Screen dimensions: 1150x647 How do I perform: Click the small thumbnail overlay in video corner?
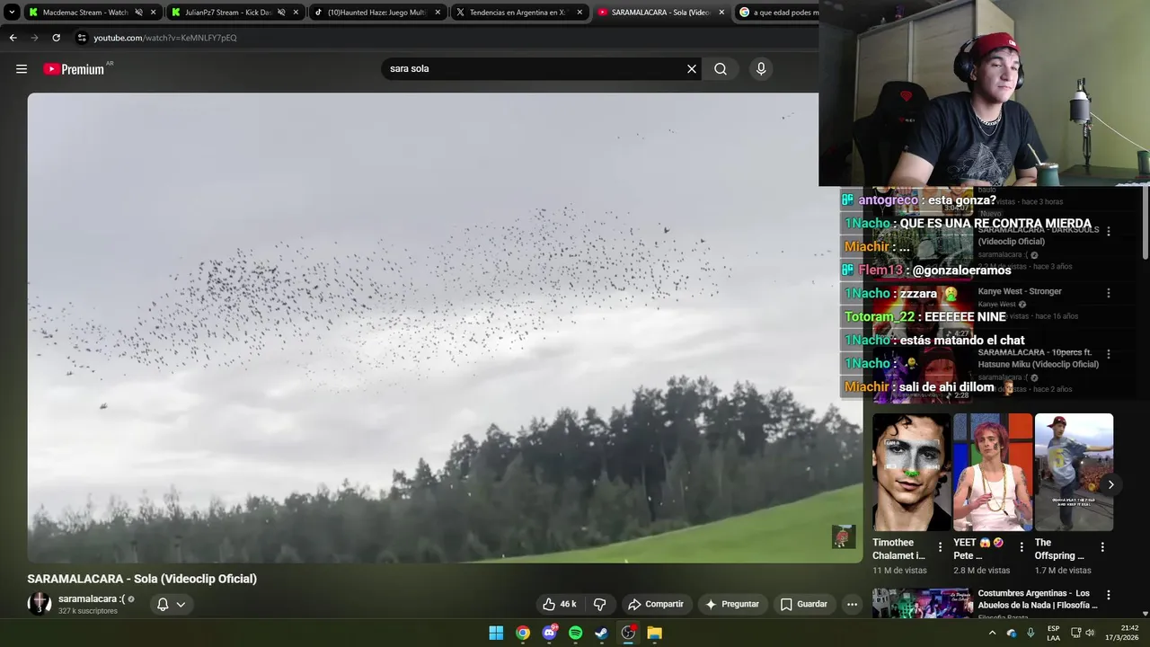pyautogui.click(x=843, y=536)
